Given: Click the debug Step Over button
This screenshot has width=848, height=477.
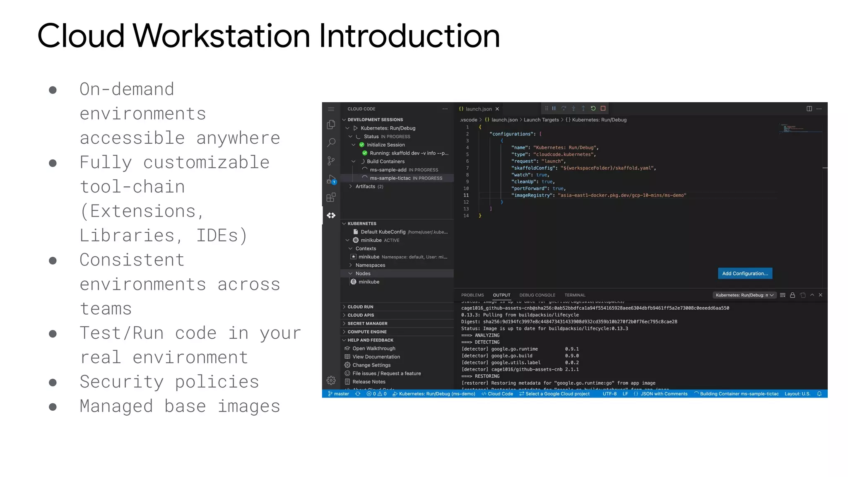Looking at the screenshot, I should tap(564, 108).
